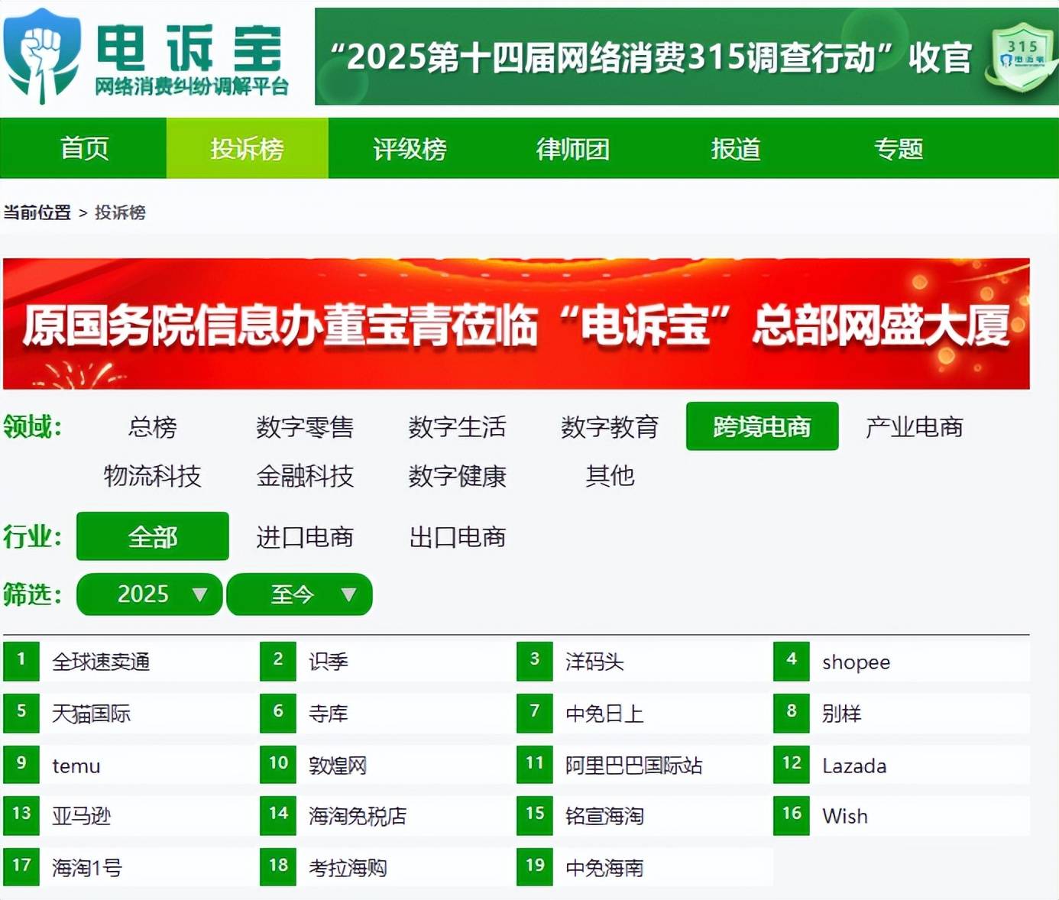The height and width of the screenshot is (900, 1059).
Task: Open the 亚马逊 ranking entry
Action: [x=82, y=816]
